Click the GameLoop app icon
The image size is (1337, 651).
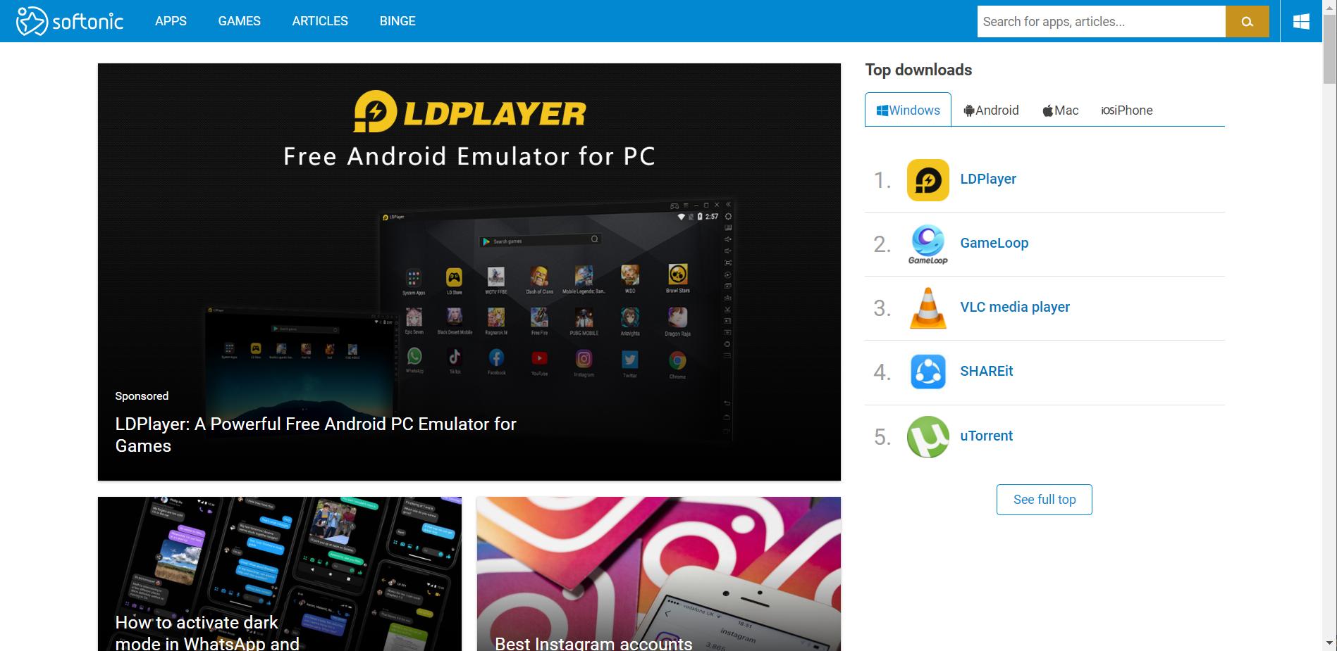pos(928,244)
